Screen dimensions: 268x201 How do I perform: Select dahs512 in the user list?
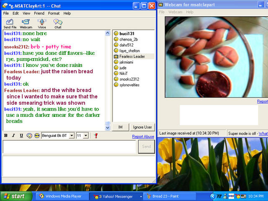point(126,45)
